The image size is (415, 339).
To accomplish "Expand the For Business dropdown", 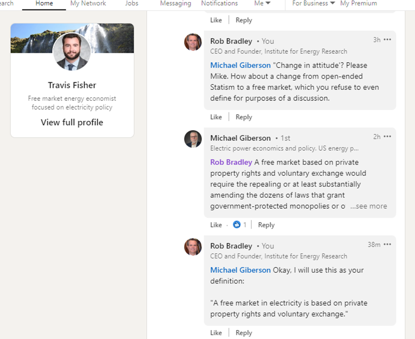I will 313,3.
